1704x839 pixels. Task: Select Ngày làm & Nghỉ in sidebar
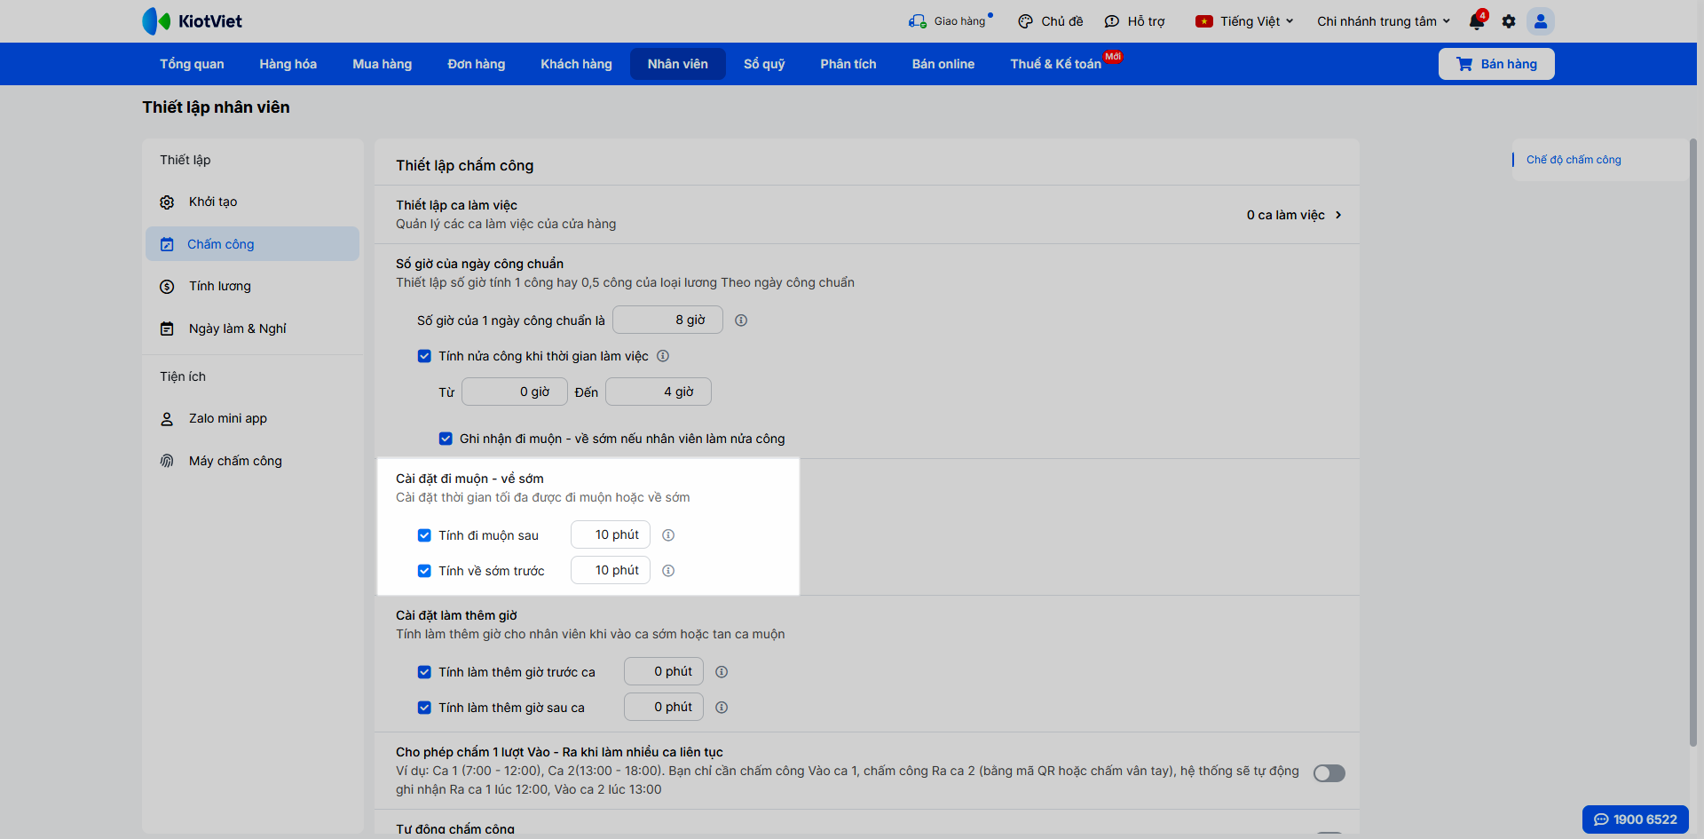click(x=252, y=328)
